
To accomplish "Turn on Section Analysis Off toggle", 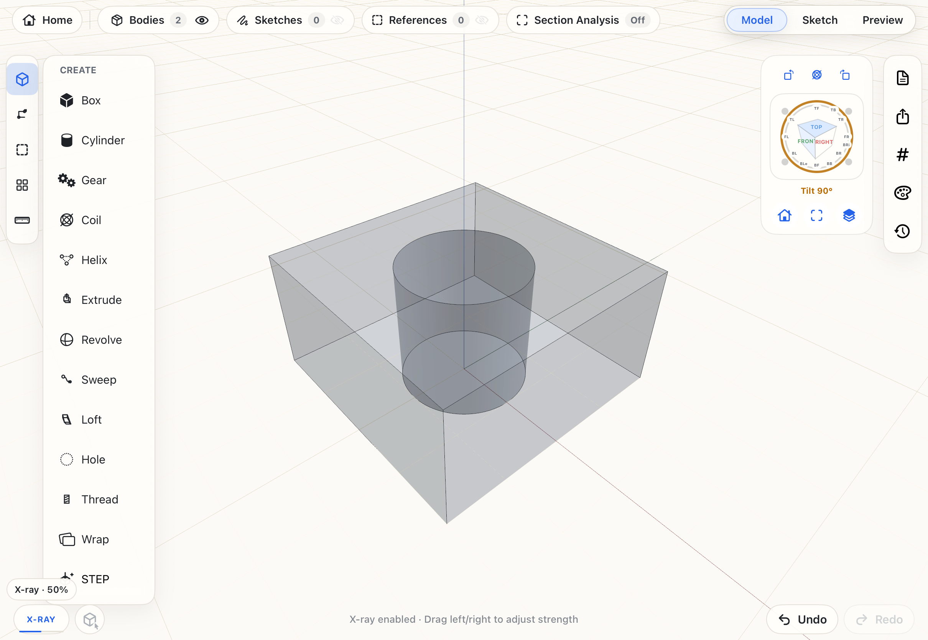I will coord(637,20).
